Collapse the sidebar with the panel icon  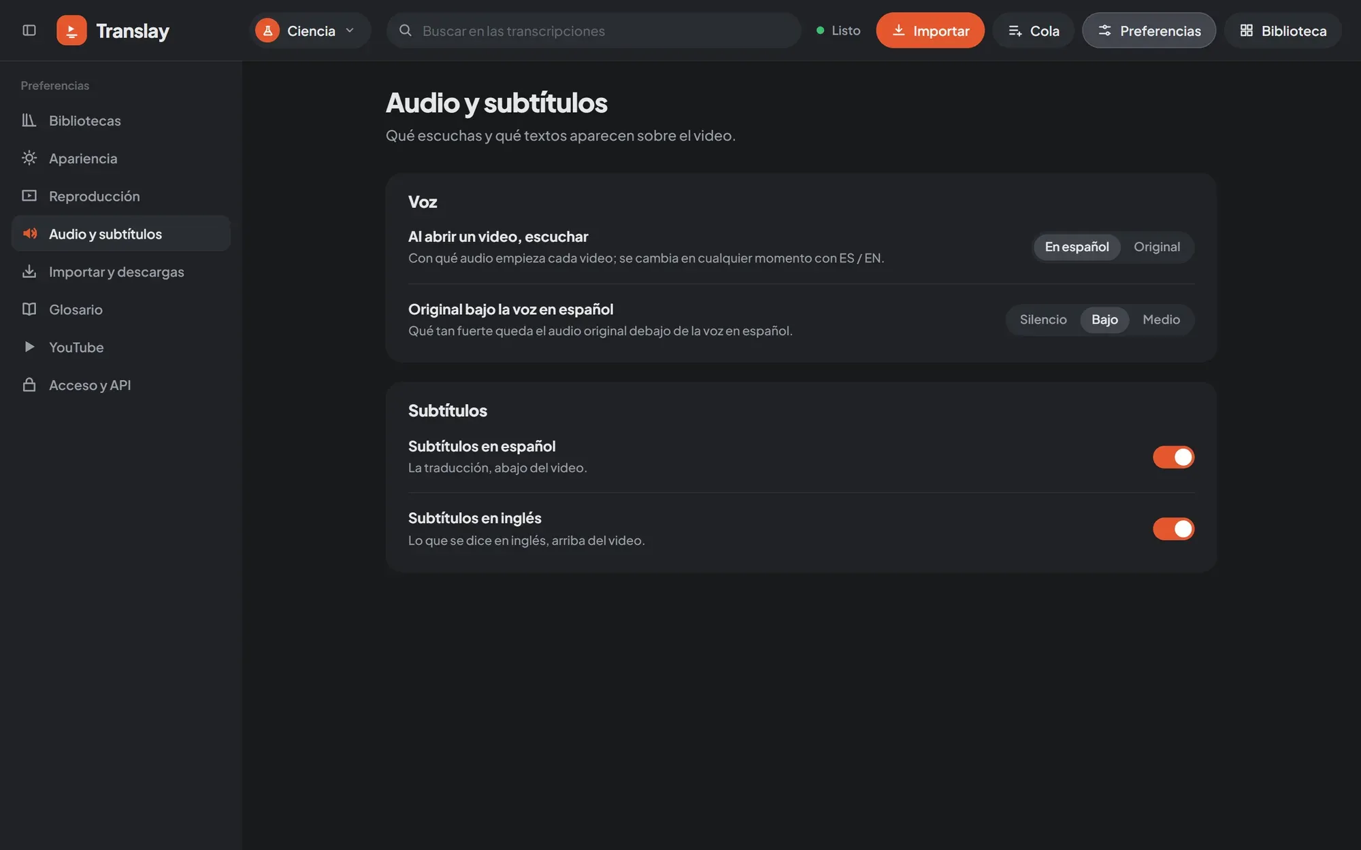[x=29, y=31]
